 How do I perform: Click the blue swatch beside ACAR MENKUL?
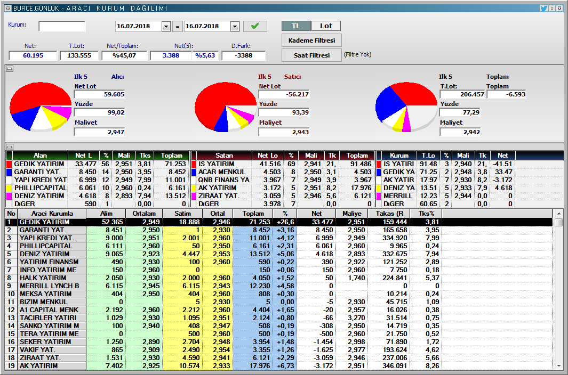[x=194, y=172]
